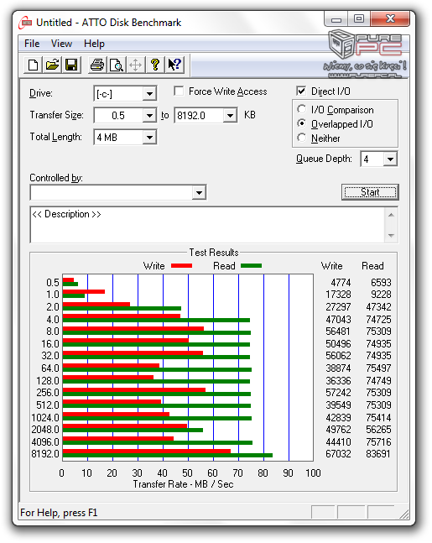
Task: Select the Overlapped I/O radio button
Action: click(302, 123)
